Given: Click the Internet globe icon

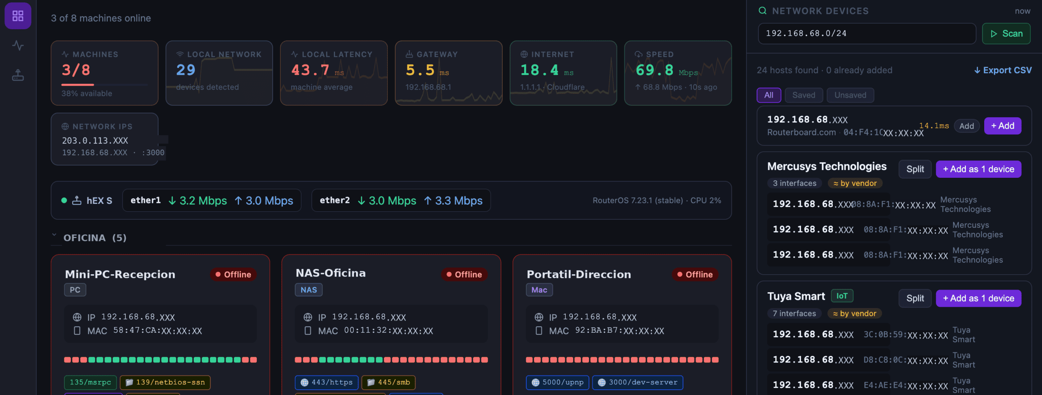Looking at the screenshot, I should 524,54.
